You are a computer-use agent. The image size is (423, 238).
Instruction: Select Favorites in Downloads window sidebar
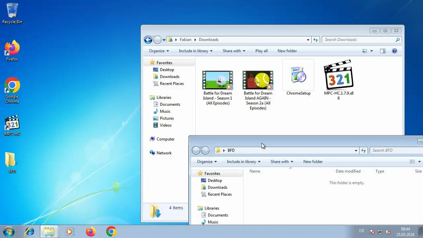(x=164, y=63)
